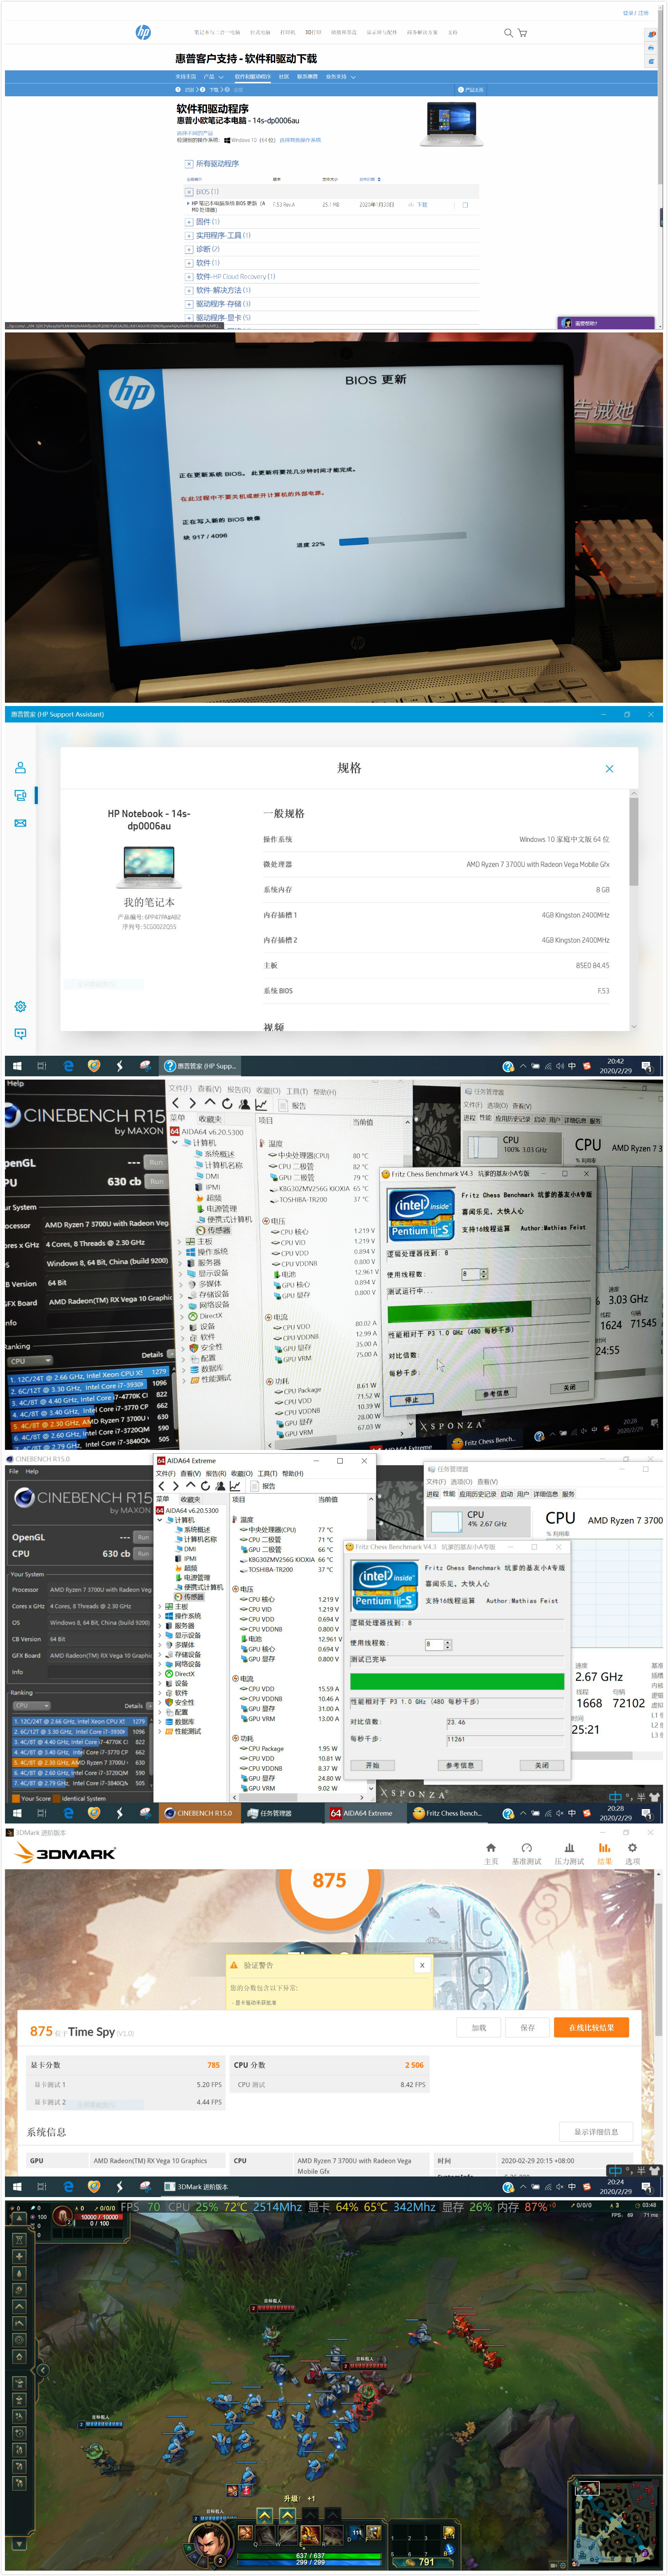Image resolution: width=668 pixels, height=2576 pixels.
Task: Close the 规格 panel with its X
Action: [x=609, y=768]
